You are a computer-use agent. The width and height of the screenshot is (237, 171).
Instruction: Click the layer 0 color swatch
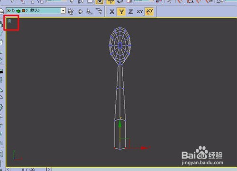coord(23,11)
